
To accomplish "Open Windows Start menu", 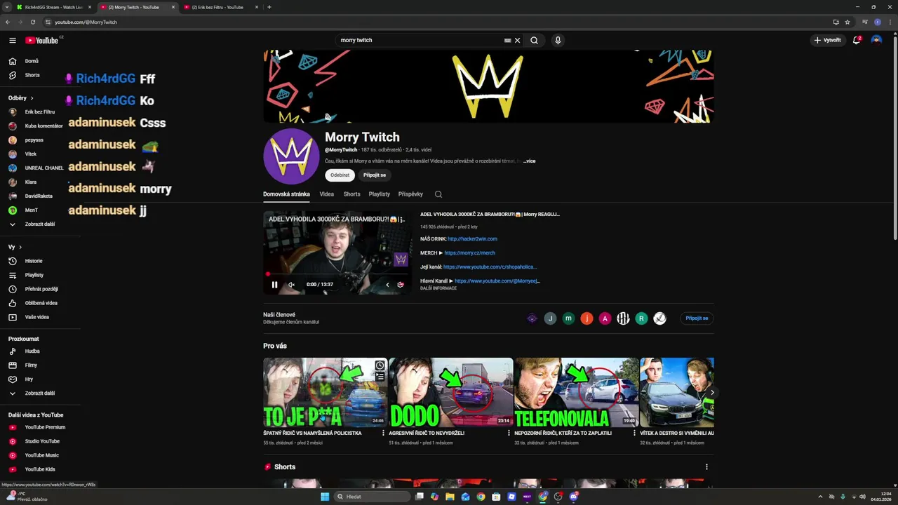I will tap(325, 497).
